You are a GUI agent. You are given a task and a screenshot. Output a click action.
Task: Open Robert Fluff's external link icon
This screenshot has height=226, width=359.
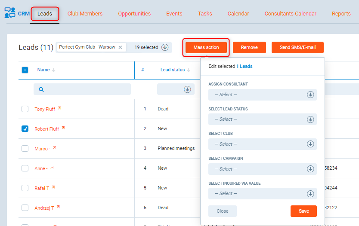pos(63,128)
